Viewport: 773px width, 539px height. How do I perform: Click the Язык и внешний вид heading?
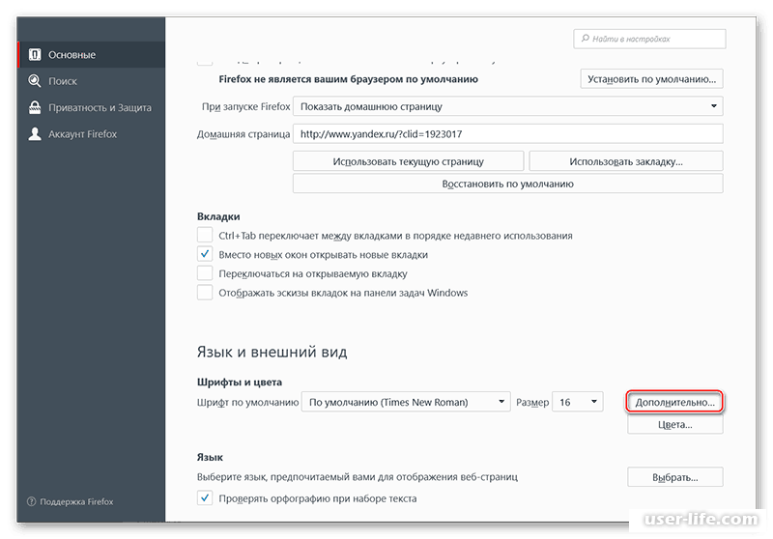pos(272,352)
